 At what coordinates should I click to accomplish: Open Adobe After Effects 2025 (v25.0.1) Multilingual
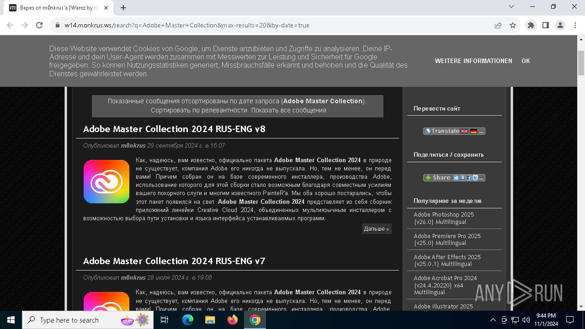click(447, 260)
